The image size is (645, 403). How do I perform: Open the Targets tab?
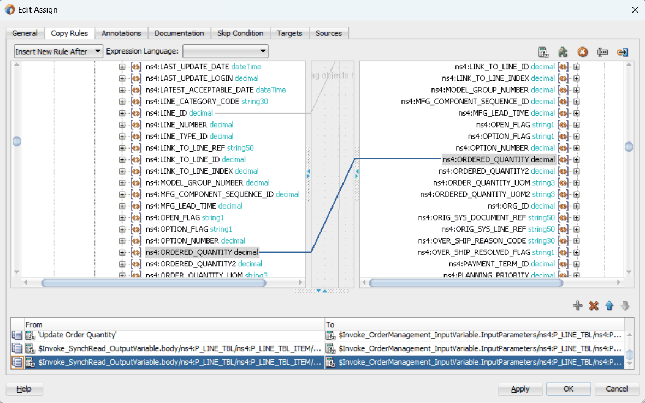[289, 33]
